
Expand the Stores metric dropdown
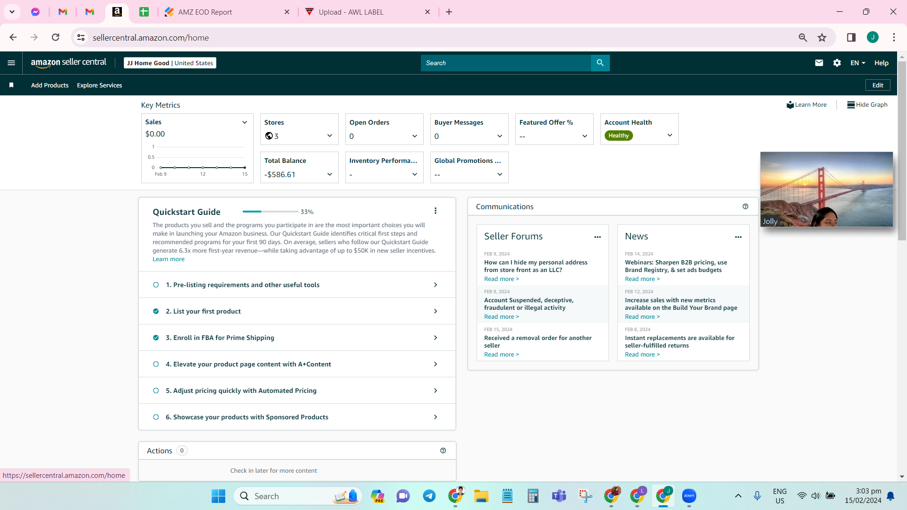pyautogui.click(x=330, y=136)
